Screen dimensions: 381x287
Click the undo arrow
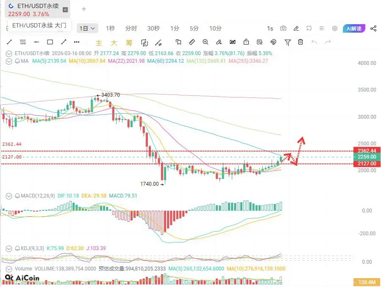pyautogui.click(x=314, y=42)
